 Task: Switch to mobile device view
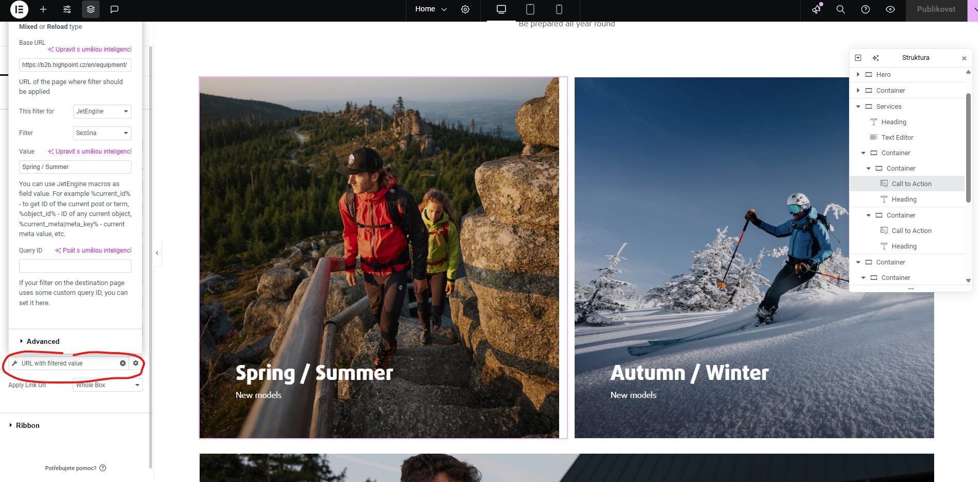[x=559, y=9]
